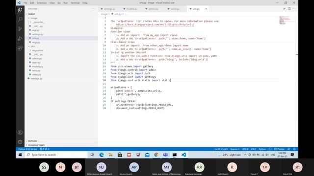This screenshot has width=314, height=176.
Task: Launch Microsoft Edge from the taskbar
Action: [102, 154]
